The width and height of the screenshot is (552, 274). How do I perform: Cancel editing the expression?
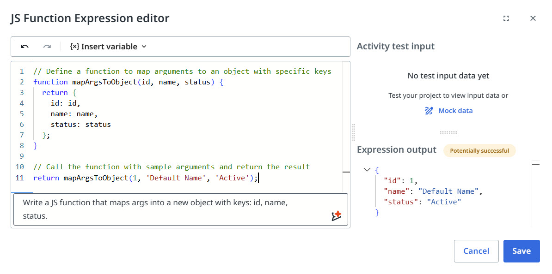[x=476, y=251]
